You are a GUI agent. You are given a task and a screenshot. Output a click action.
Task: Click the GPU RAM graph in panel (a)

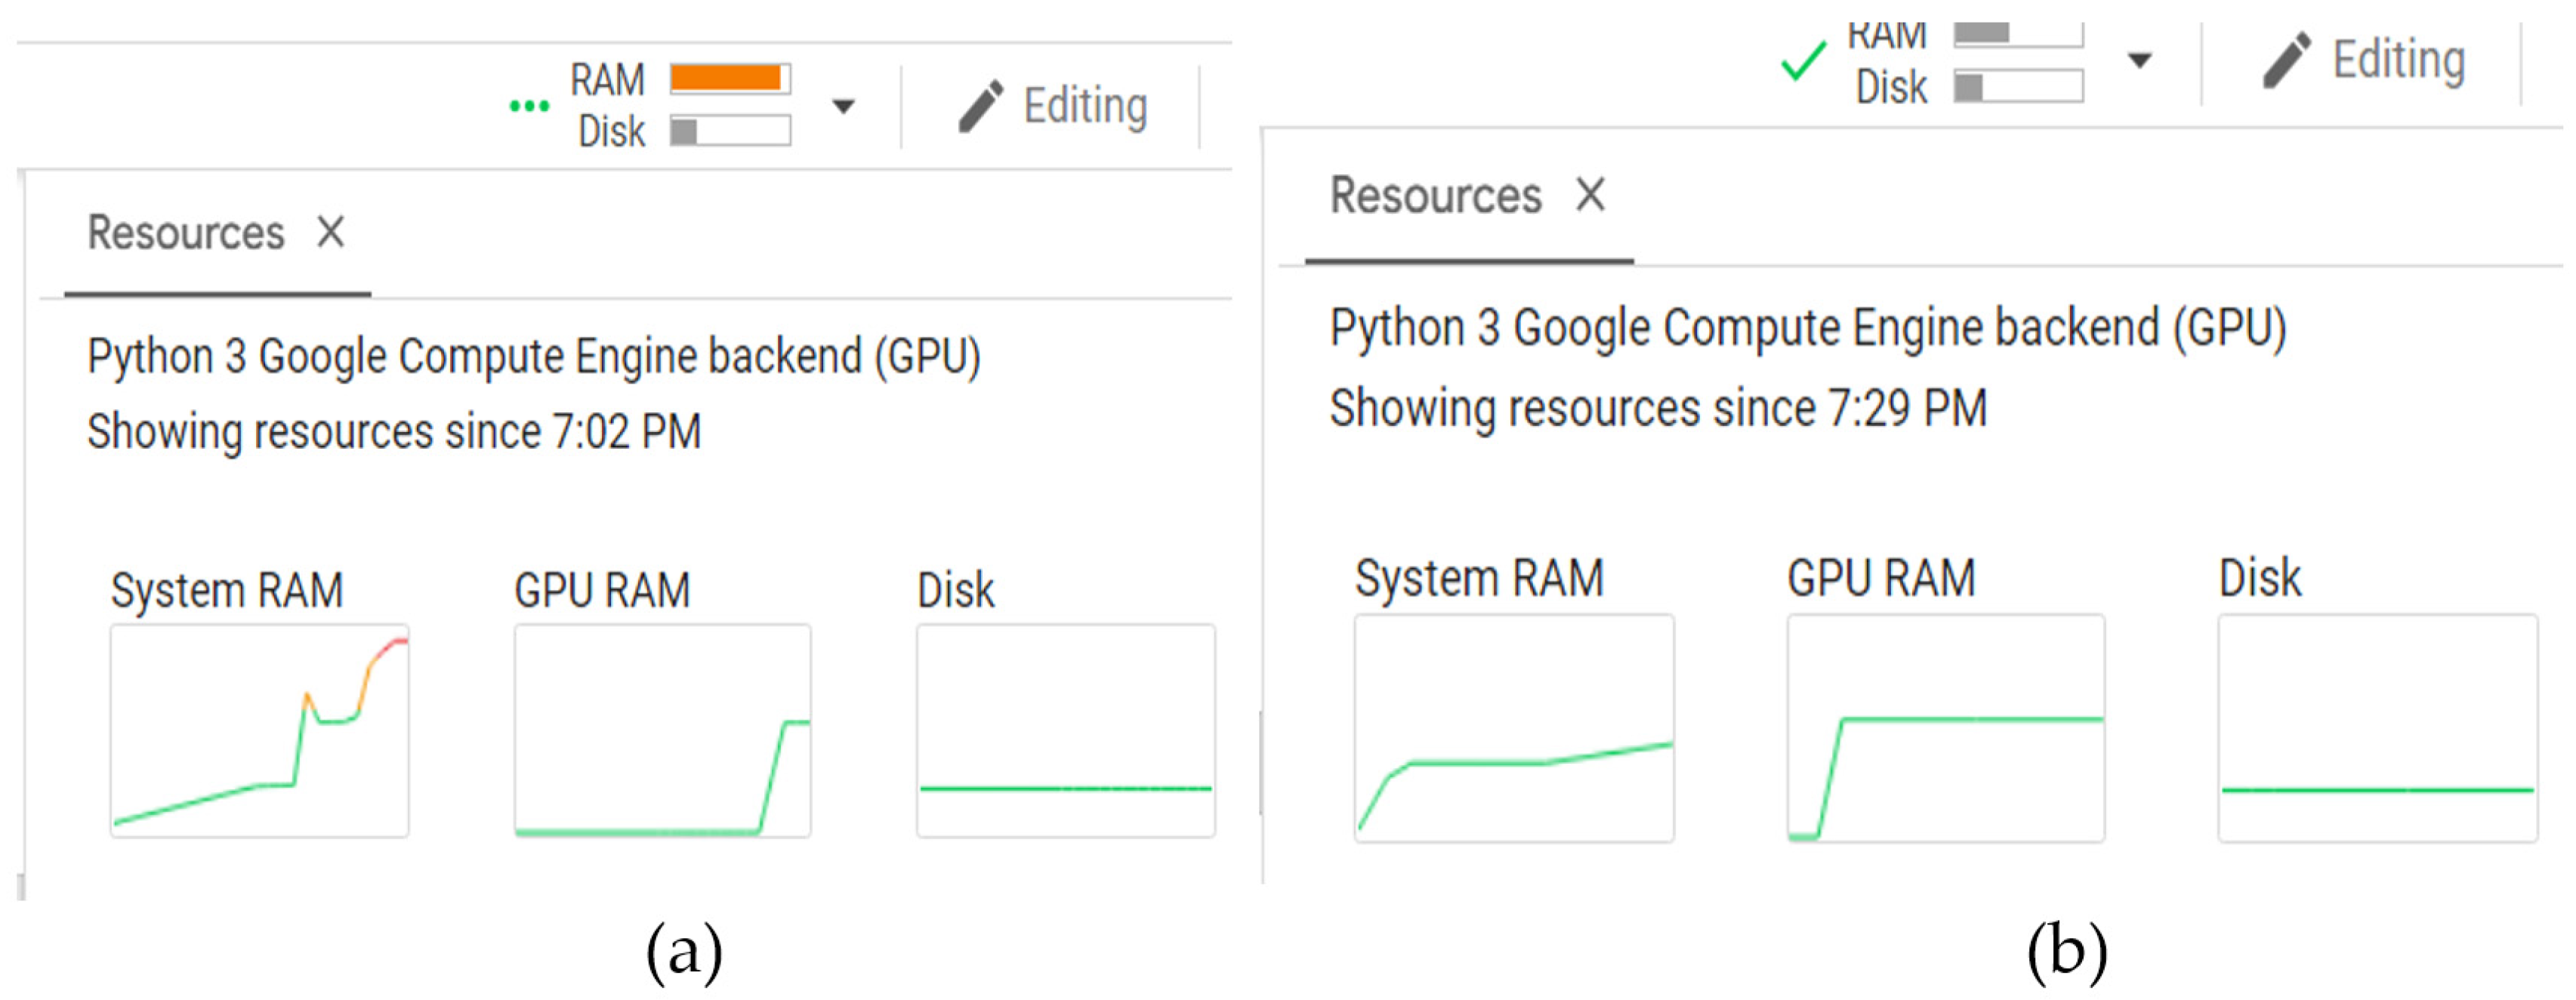[662, 730]
